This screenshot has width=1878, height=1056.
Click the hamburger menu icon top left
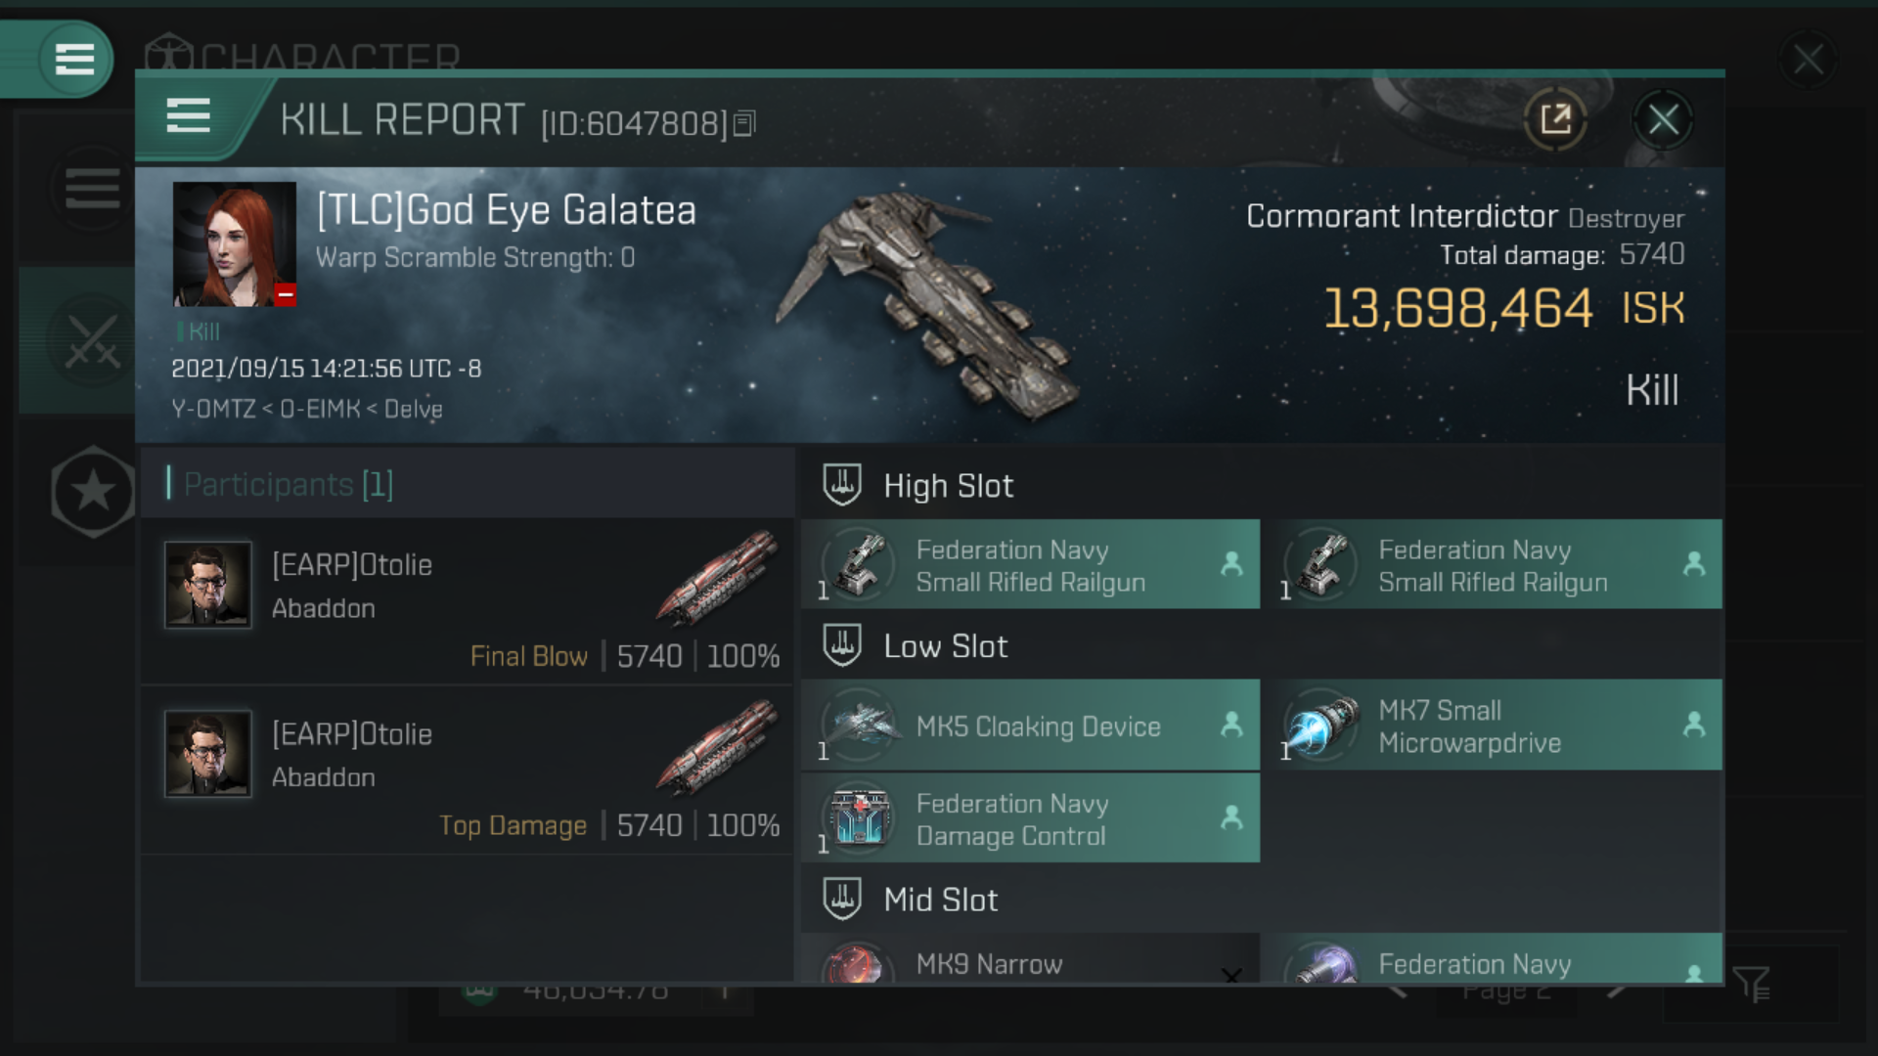(72, 58)
